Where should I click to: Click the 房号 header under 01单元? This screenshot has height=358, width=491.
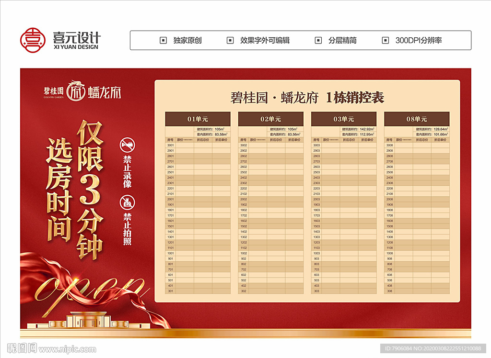tap(170, 140)
